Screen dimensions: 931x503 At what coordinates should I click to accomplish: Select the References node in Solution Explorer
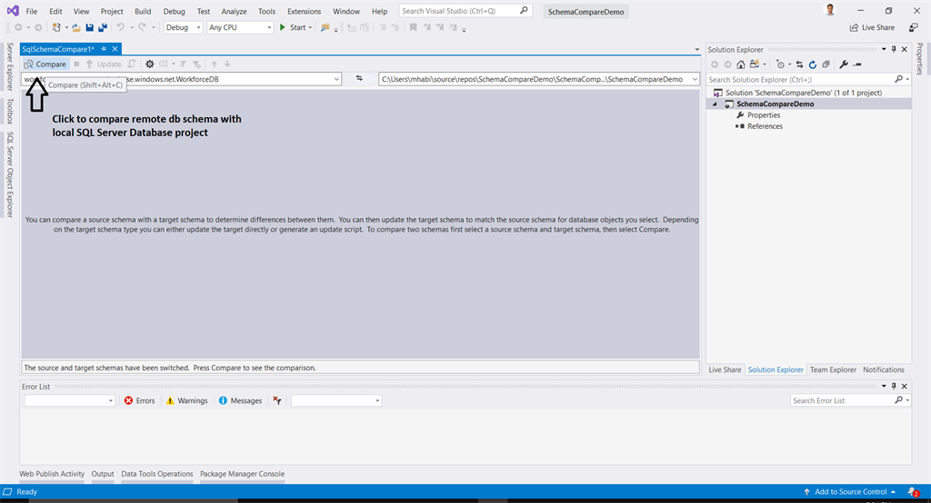coord(765,126)
